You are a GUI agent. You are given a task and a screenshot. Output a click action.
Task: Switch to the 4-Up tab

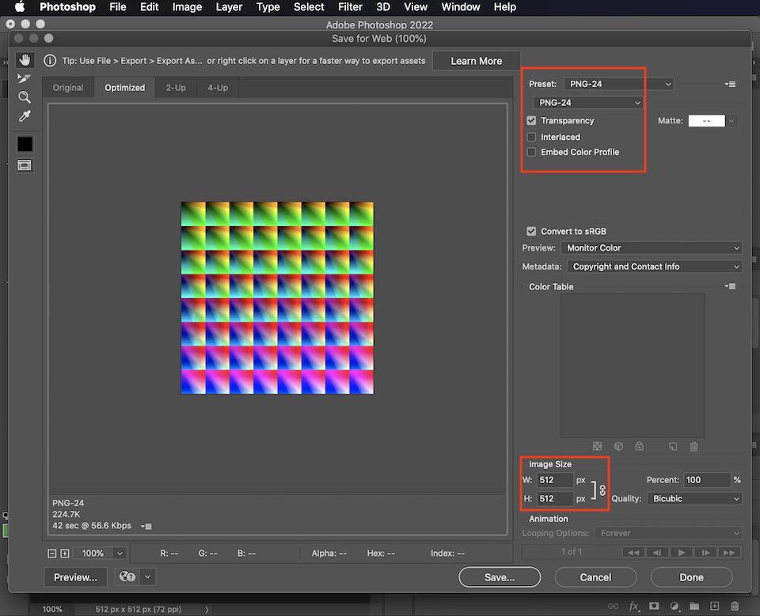218,88
